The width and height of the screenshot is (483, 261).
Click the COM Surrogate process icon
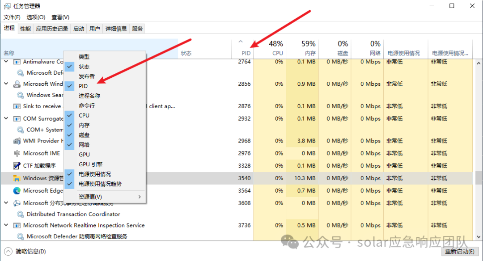17,119
